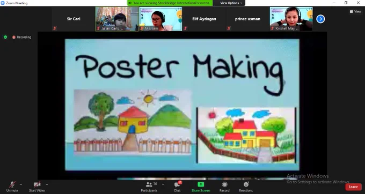
Task: Click the green Share Screen button
Action: click(201, 186)
